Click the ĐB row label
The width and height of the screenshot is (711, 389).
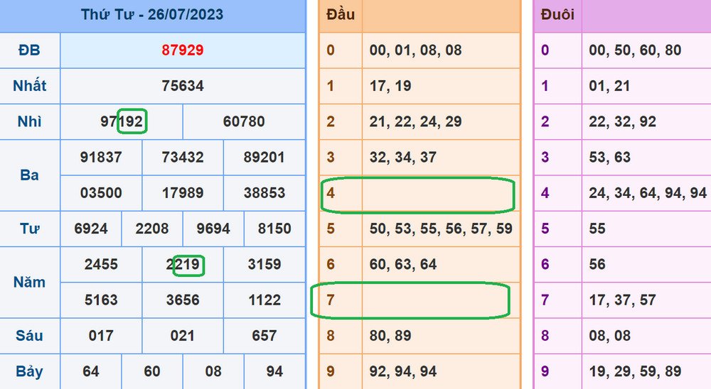[30, 50]
